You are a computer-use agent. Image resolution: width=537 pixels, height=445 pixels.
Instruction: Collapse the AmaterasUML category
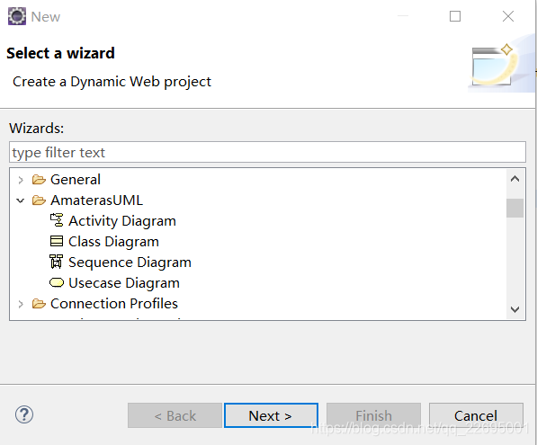click(x=21, y=200)
